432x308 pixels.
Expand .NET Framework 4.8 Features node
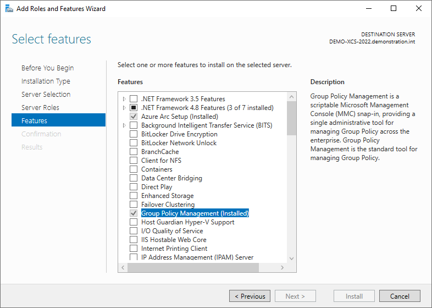click(124, 108)
